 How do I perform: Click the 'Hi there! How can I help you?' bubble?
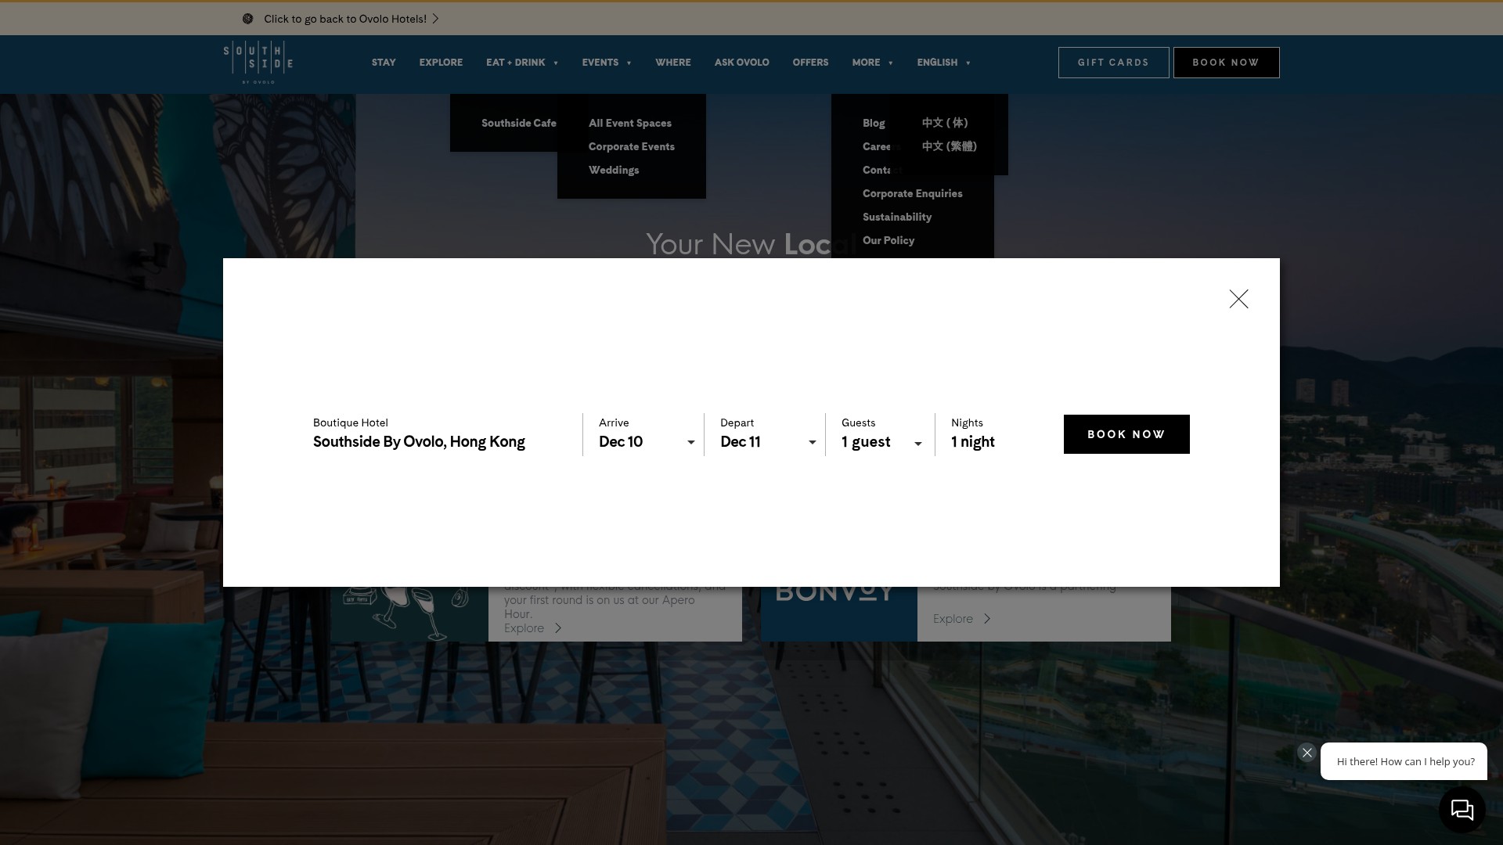pyautogui.click(x=1405, y=761)
